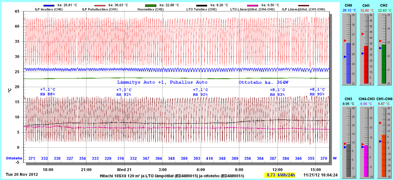
Task: Click the Ottoteho row label
Action: point(14,158)
